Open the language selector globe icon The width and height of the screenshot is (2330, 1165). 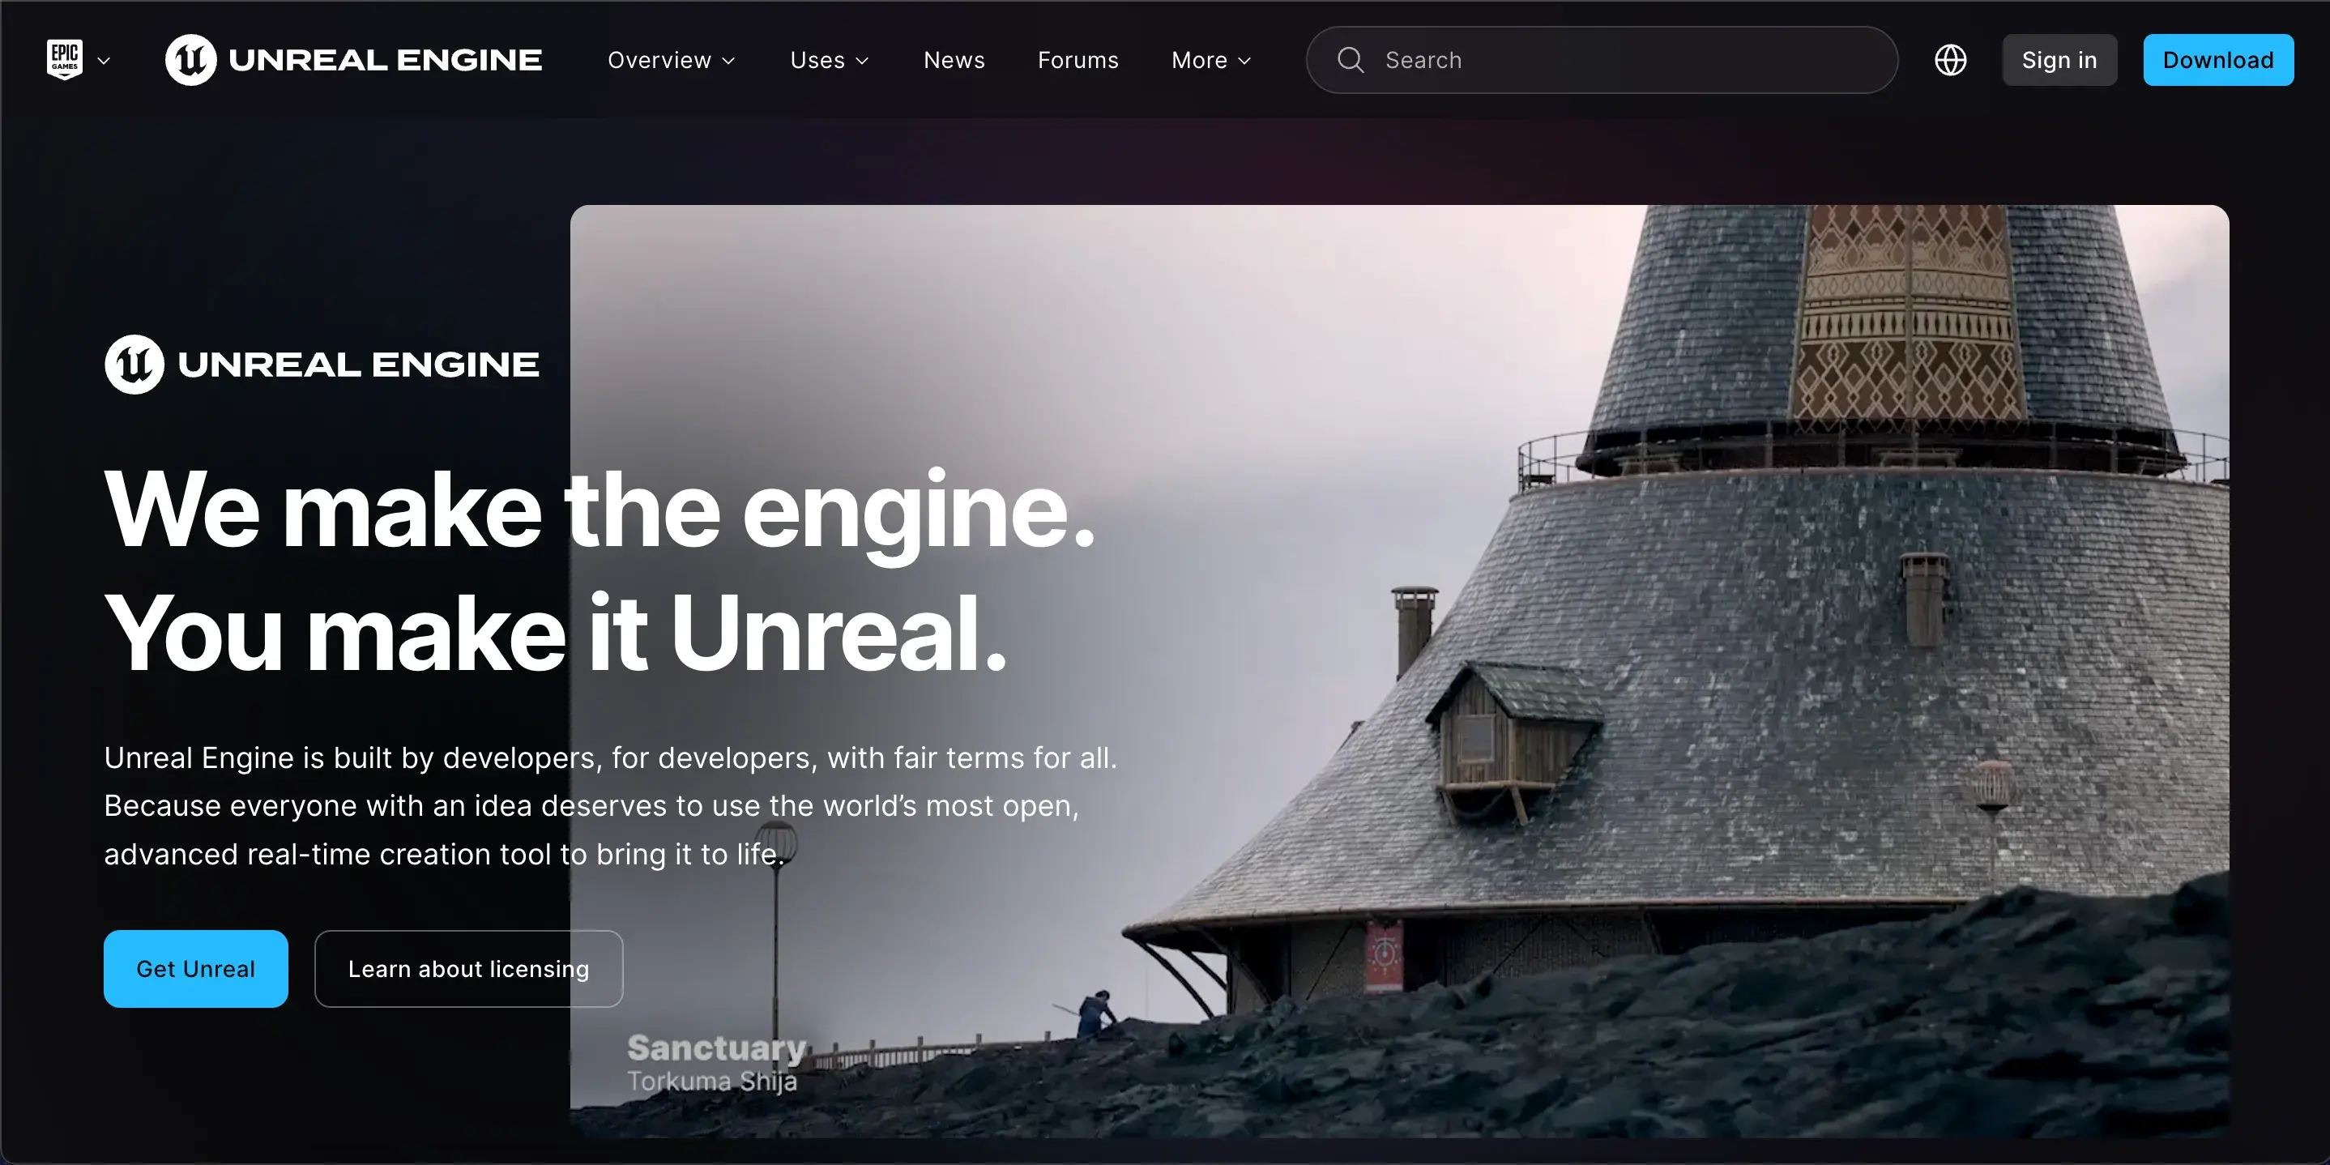1950,59
